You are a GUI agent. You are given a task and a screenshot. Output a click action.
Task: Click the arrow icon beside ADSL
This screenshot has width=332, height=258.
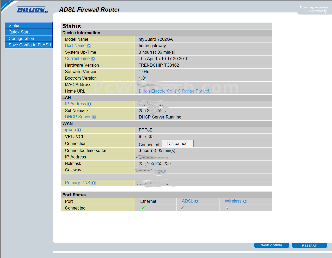point(196,201)
